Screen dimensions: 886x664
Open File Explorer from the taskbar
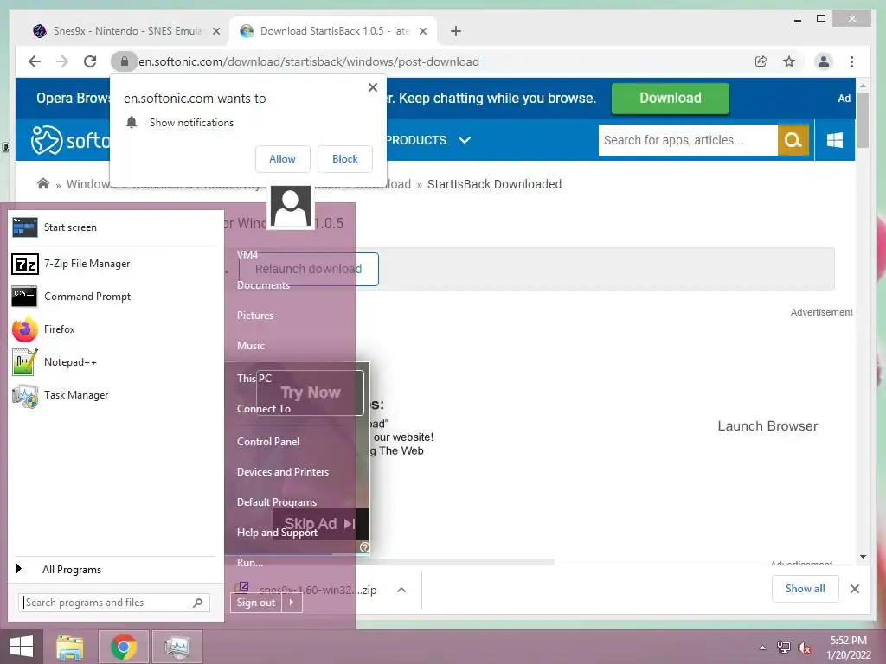[x=69, y=647]
